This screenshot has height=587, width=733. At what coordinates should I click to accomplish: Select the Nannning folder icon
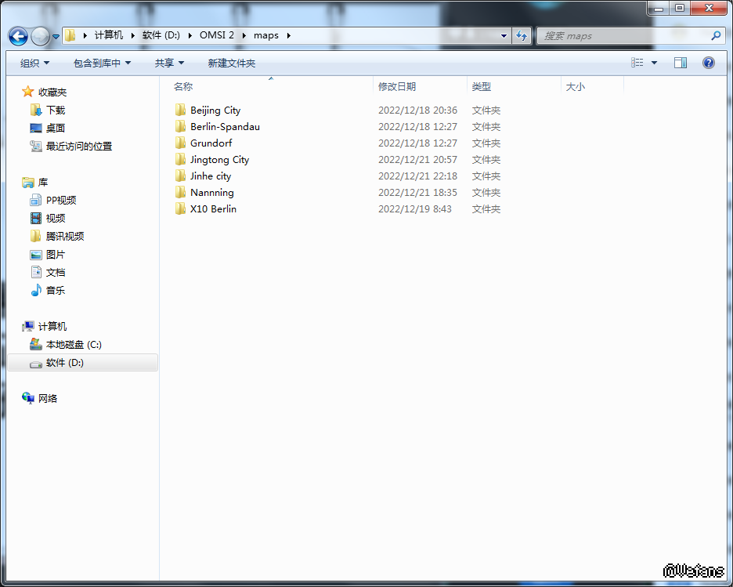[x=180, y=192]
